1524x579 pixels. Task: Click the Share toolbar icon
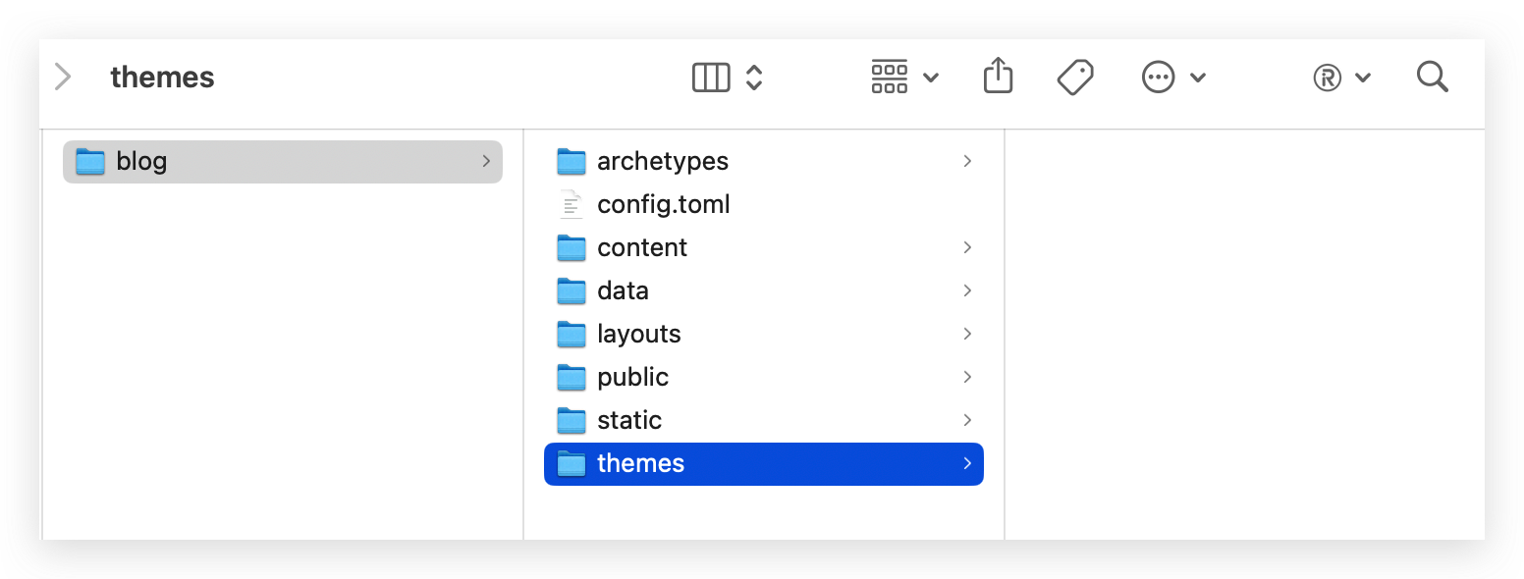click(998, 77)
